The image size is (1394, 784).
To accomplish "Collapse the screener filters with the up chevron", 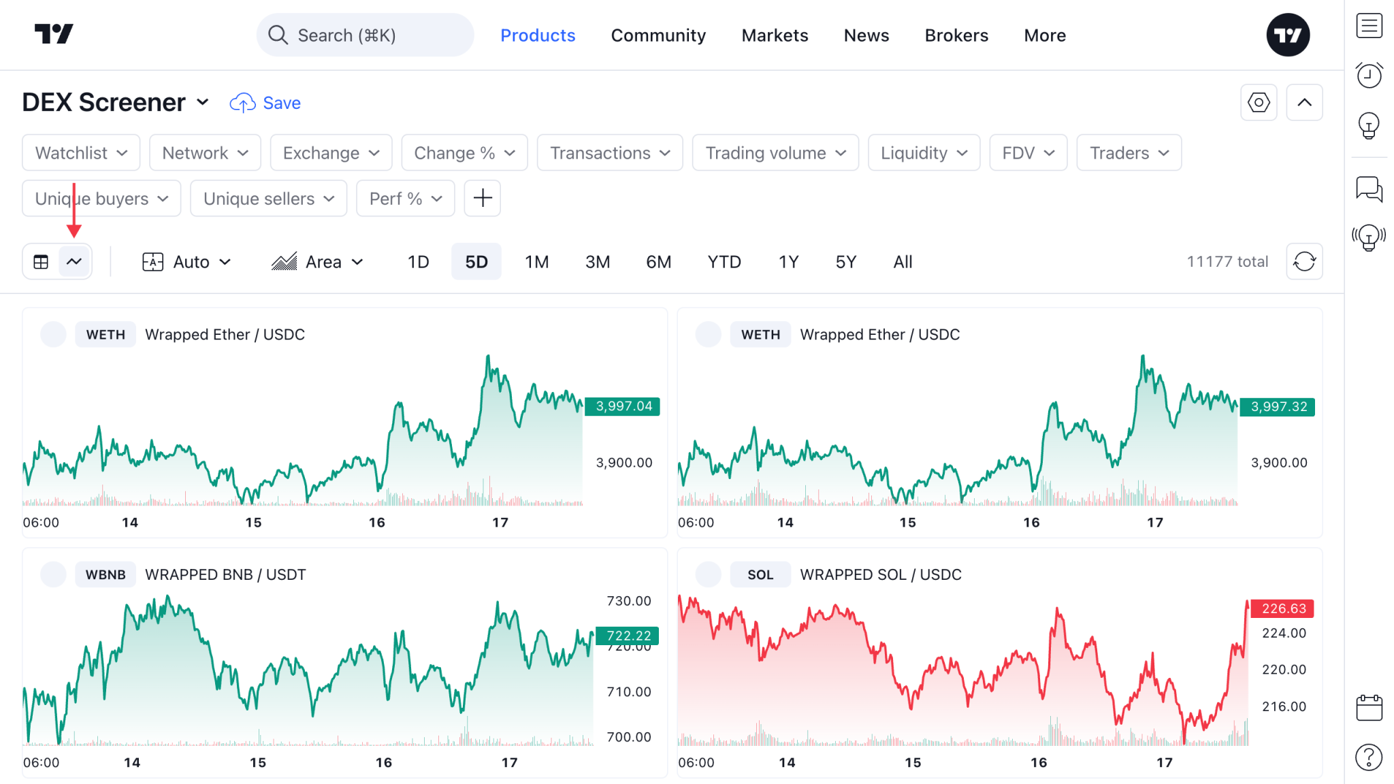I will pyautogui.click(x=1304, y=103).
